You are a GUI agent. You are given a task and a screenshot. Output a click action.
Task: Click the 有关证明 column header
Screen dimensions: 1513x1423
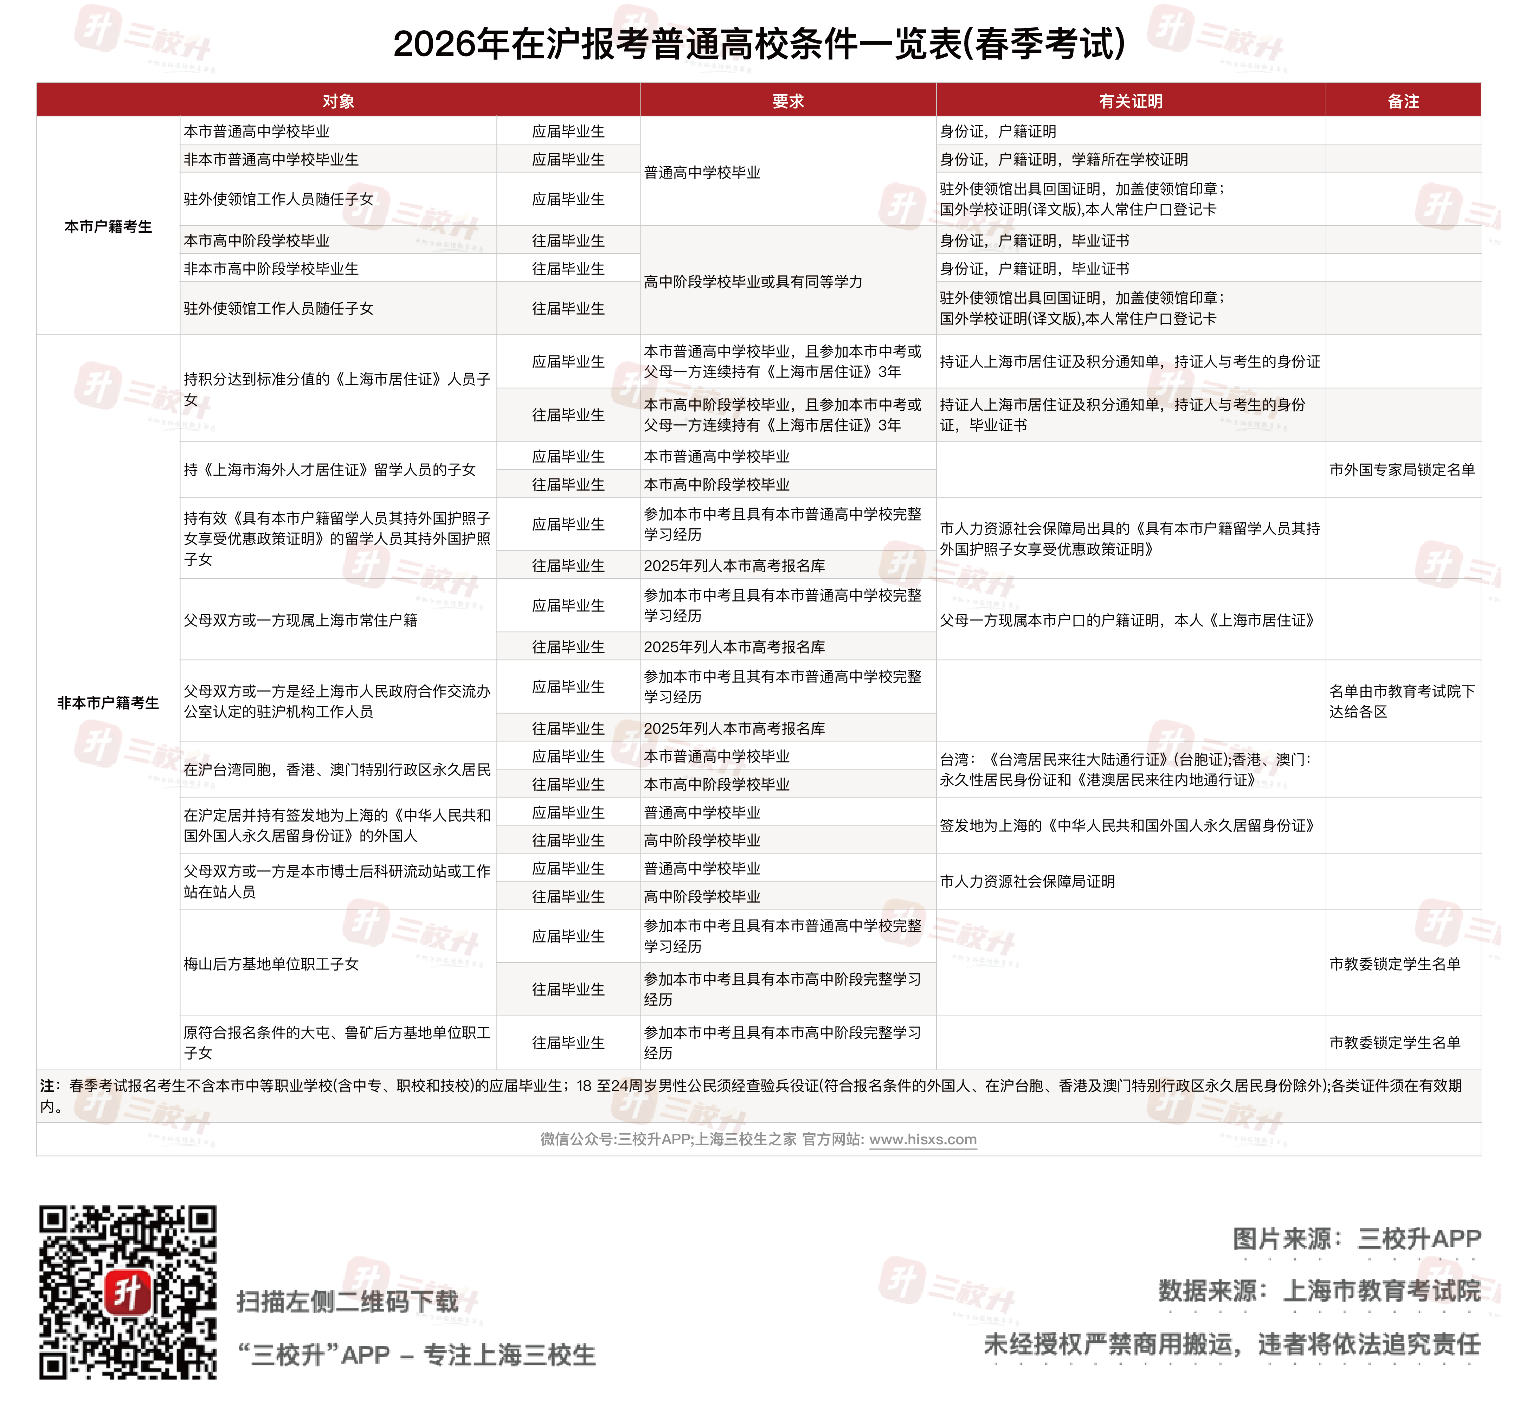point(1130,101)
